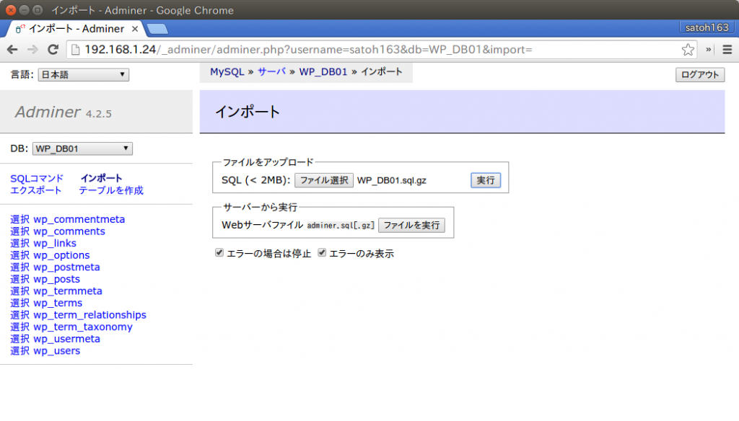This screenshot has width=739, height=421.
Task: Click the browser back arrow
Action: click(x=12, y=50)
